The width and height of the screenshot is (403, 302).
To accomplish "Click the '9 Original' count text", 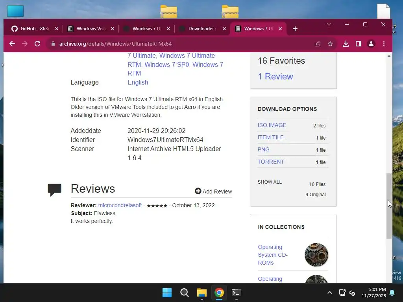I will click(315, 195).
